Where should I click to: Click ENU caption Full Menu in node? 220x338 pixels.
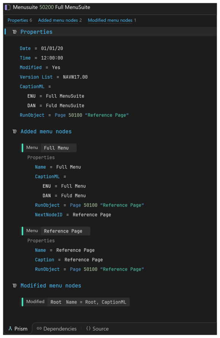point(73,186)
